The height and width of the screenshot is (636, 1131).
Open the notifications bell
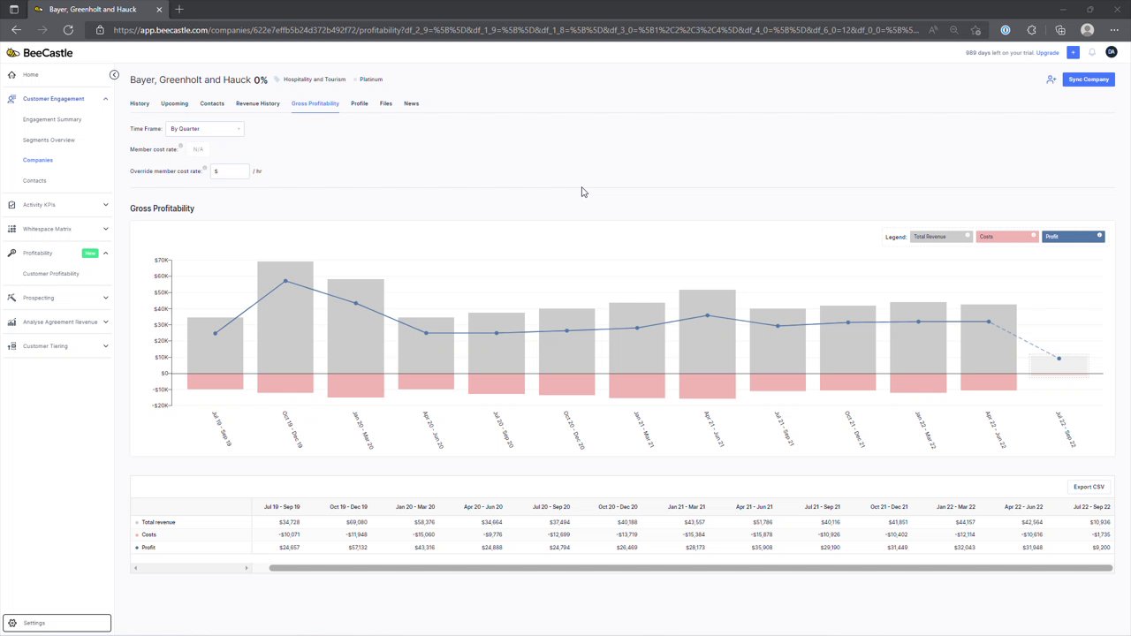(x=1092, y=53)
